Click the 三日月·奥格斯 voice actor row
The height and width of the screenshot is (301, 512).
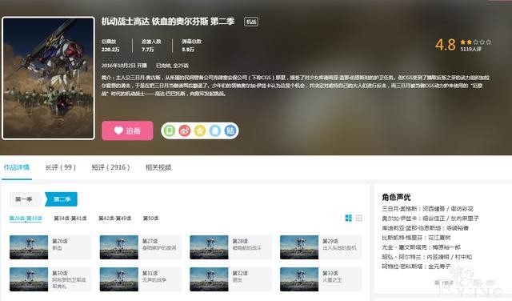(427, 209)
